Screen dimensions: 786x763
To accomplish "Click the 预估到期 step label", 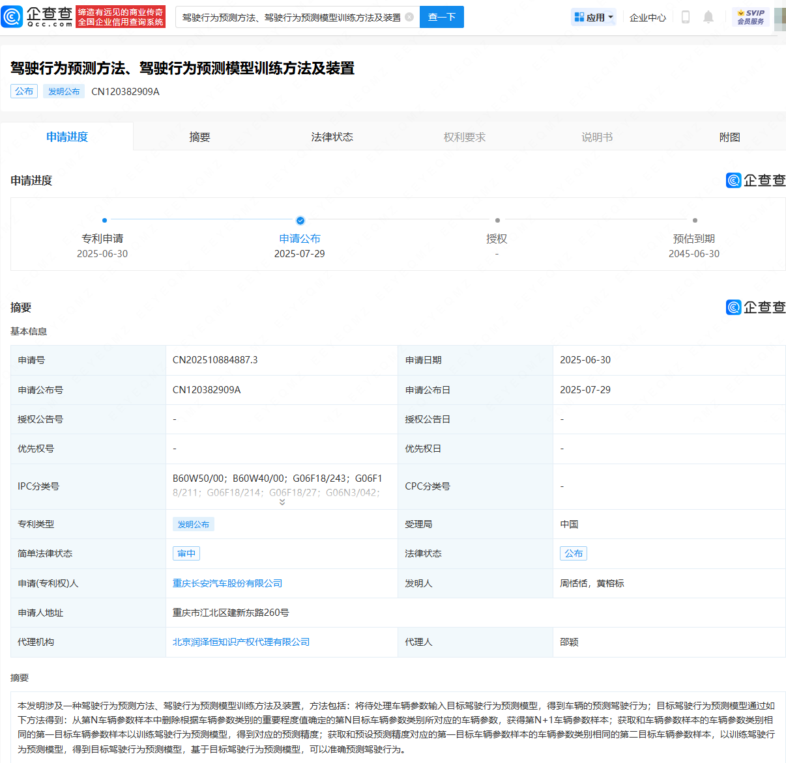I will tap(694, 239).
